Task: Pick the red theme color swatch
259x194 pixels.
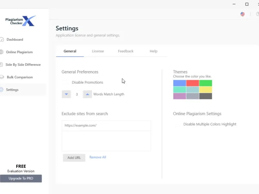Action: tap(193, 83)
